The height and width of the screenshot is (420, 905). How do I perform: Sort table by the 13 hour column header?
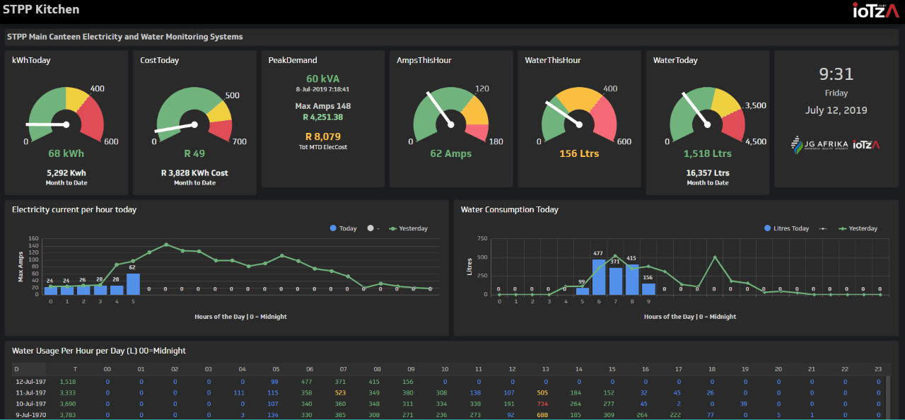click(544, 369)
